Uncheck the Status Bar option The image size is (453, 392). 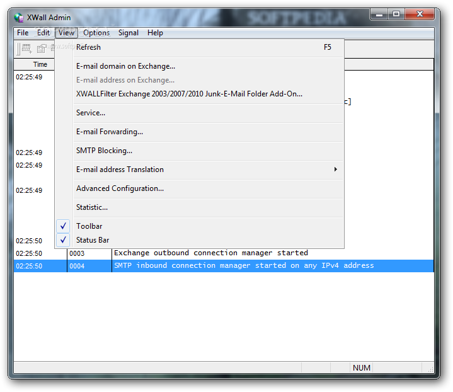tap(200, 240)
